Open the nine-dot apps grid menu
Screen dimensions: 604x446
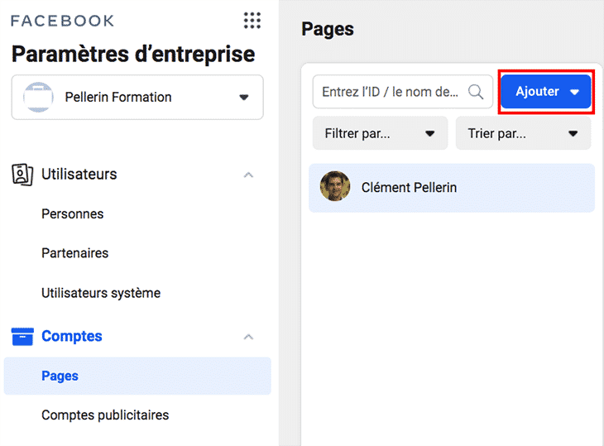pos(252,21)
